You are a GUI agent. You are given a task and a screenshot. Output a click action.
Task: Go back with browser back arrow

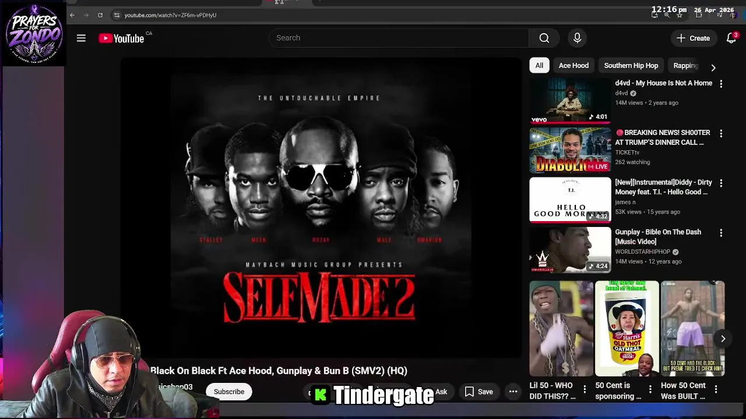[72, 15]
